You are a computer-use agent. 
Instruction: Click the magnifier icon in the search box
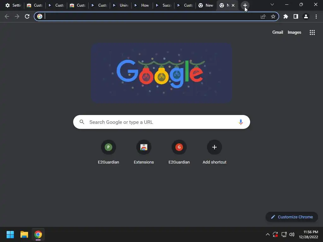point(82,122)
